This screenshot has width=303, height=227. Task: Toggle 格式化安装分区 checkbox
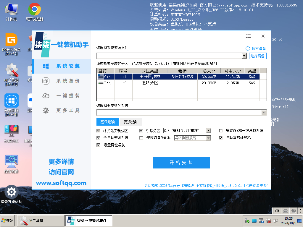tap(98, 131)
